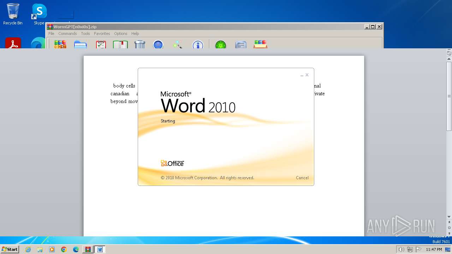
Task: Click Extract To folder icon in WinRAR
Action: pos(81,44)
